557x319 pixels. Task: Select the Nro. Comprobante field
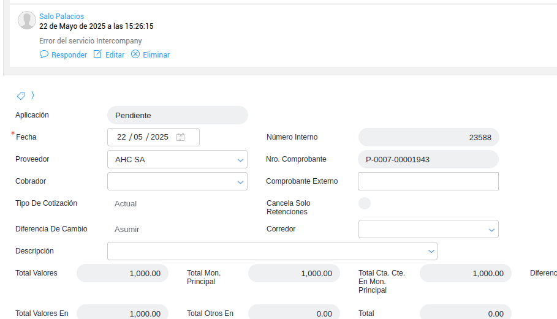(x=428, y=159)
